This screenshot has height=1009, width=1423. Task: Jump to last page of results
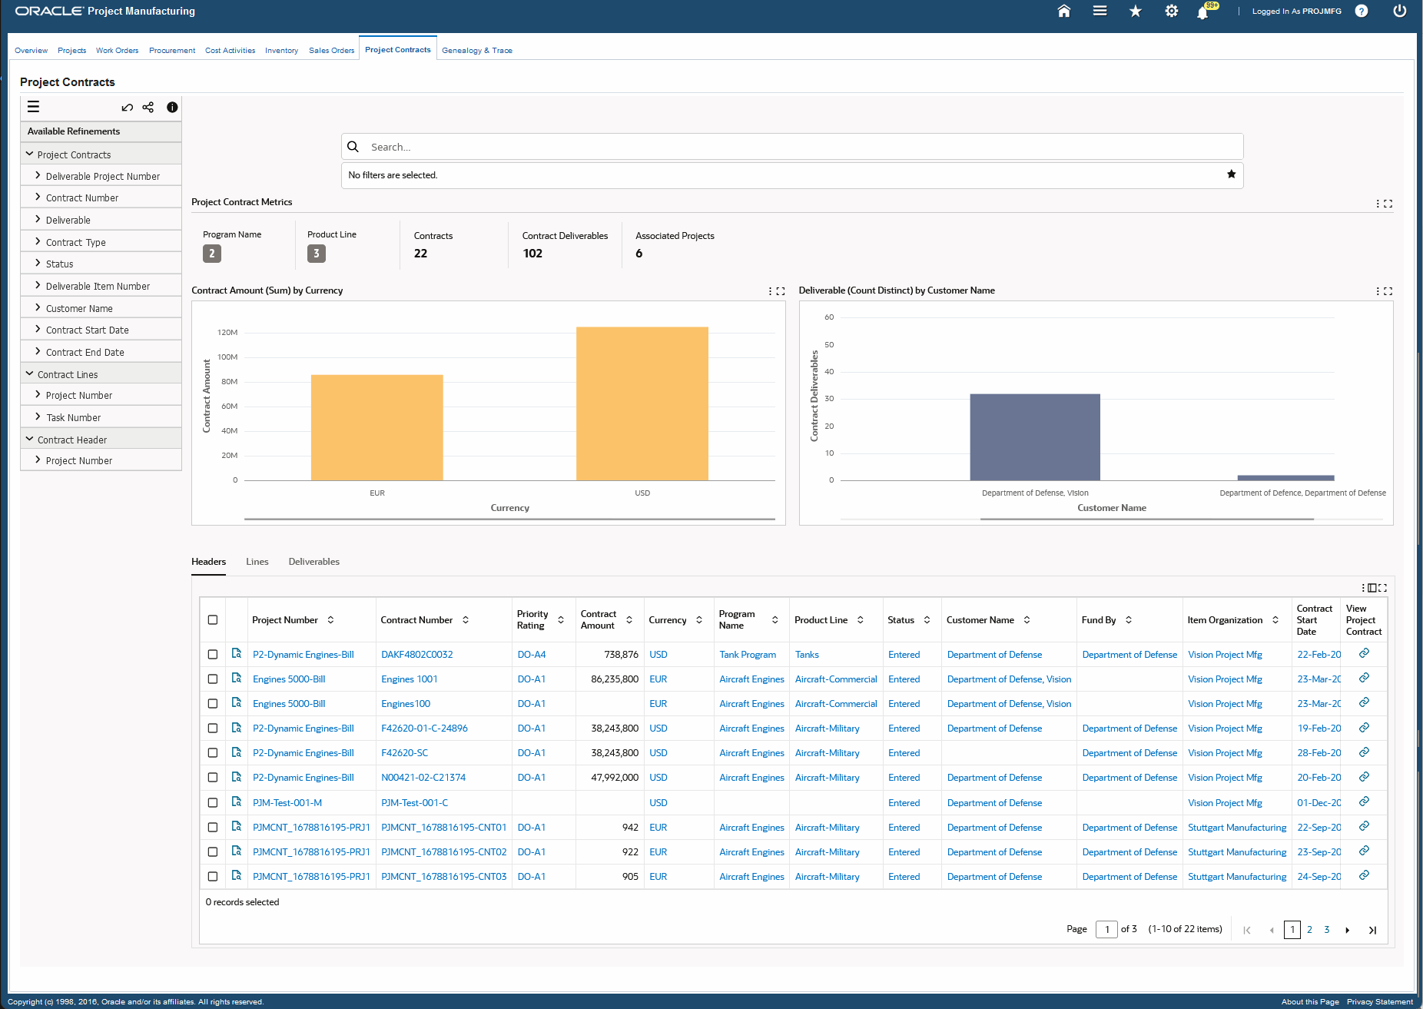pyautogui.click(x=1372, y=930)
